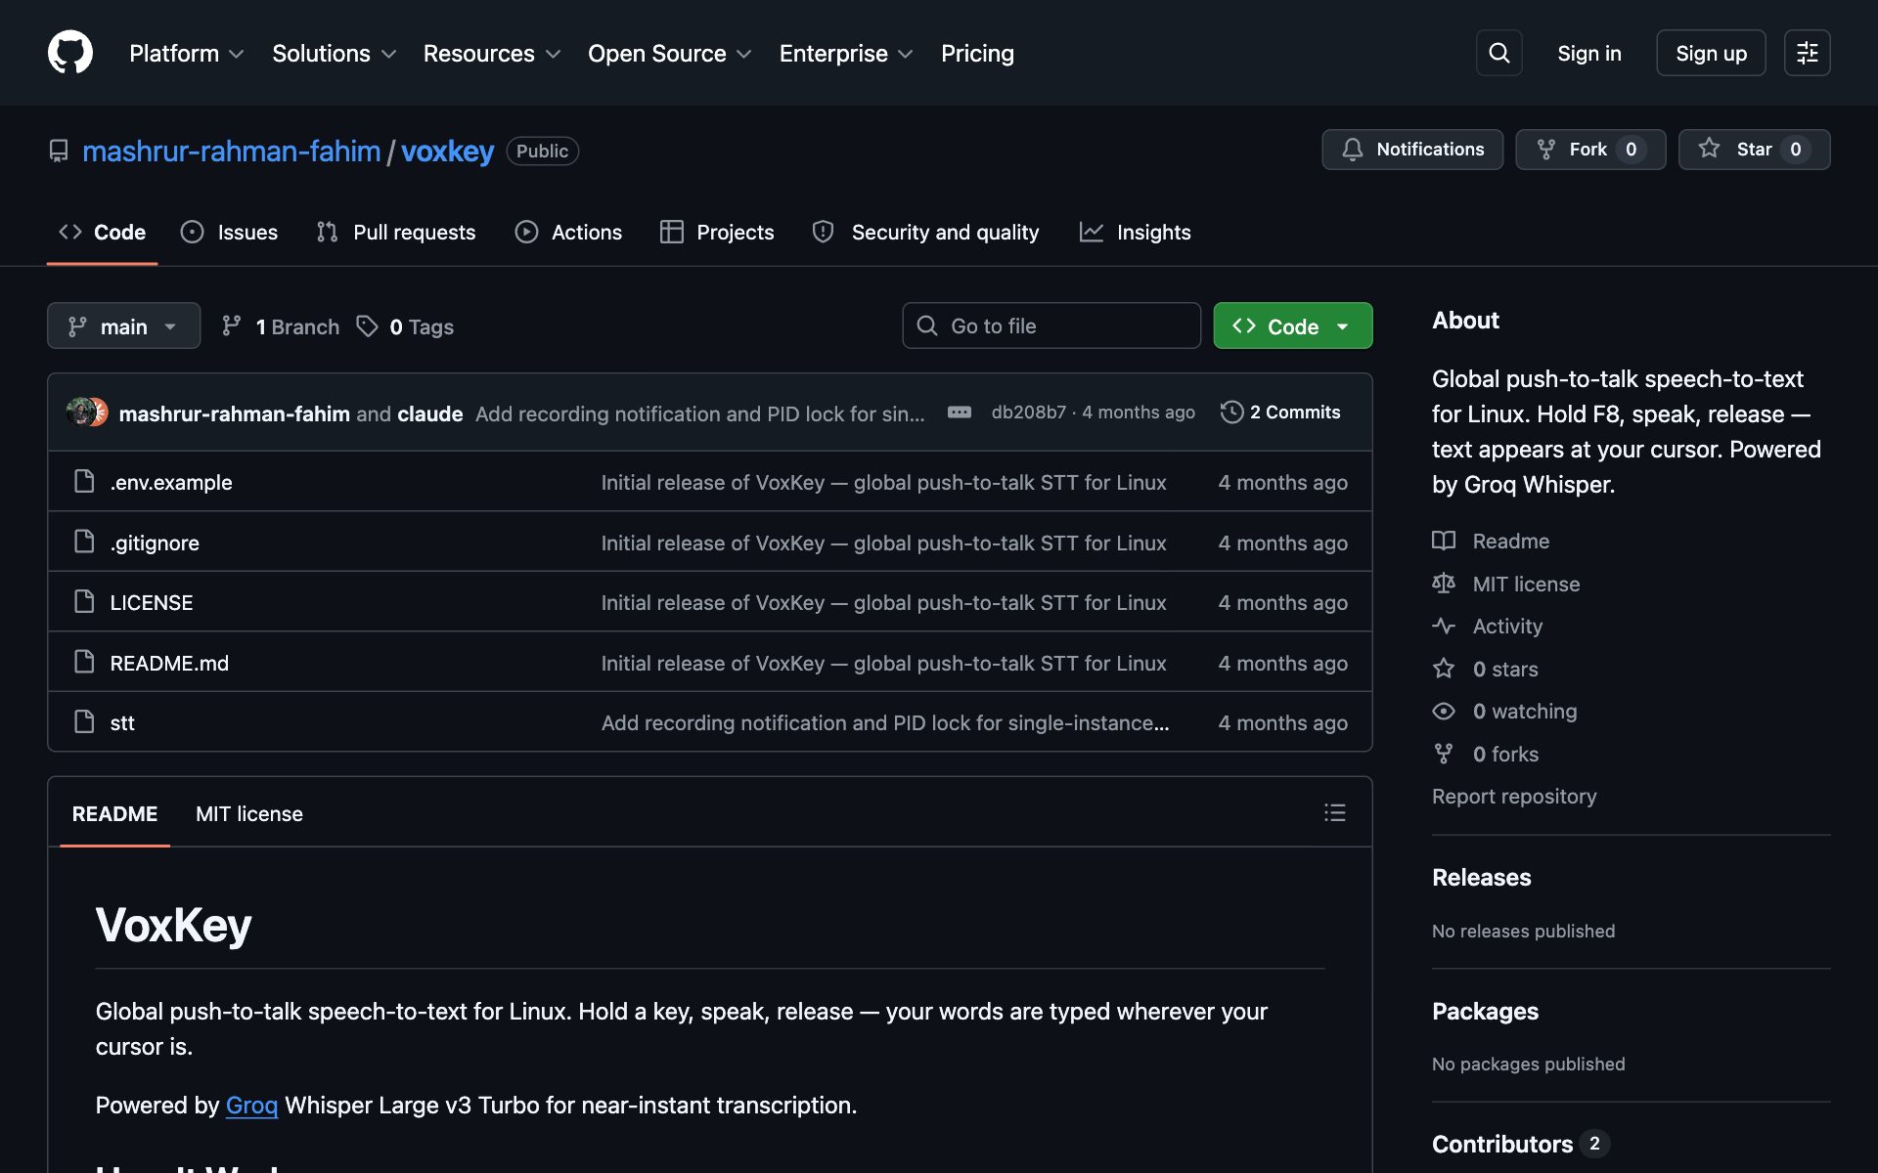1878x1173 pixels.
Task: Open the README.md file
Action: coord(169,663)
